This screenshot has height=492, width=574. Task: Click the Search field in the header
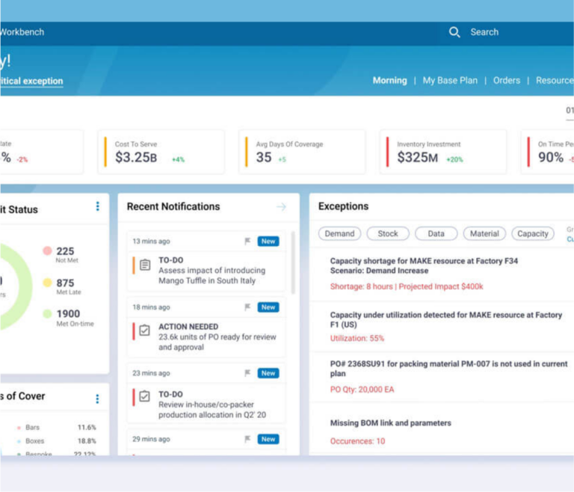point(484,32)
